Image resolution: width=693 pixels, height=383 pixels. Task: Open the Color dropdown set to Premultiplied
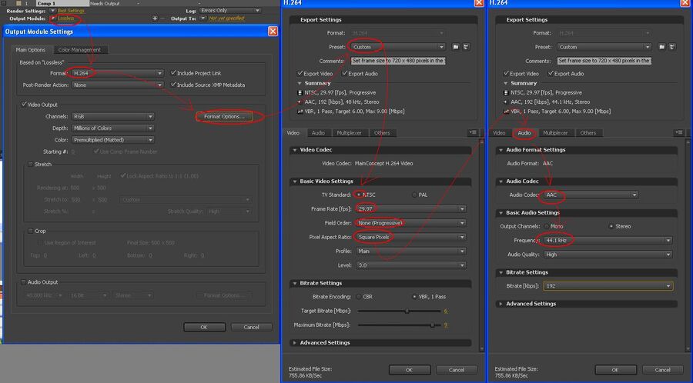[x=113, y=139]
